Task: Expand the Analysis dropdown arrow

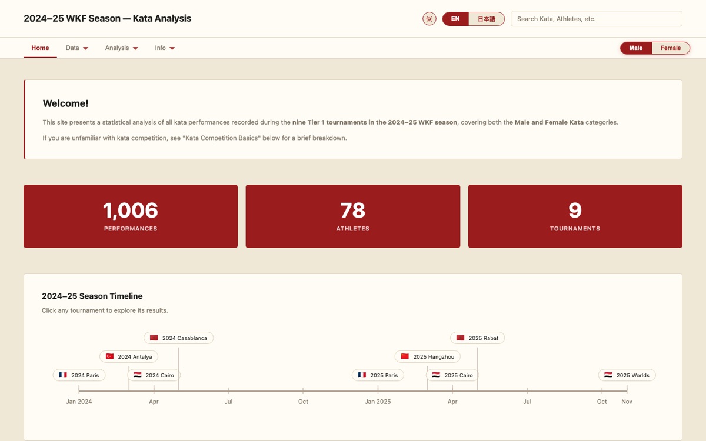Action: coord(136,48)
